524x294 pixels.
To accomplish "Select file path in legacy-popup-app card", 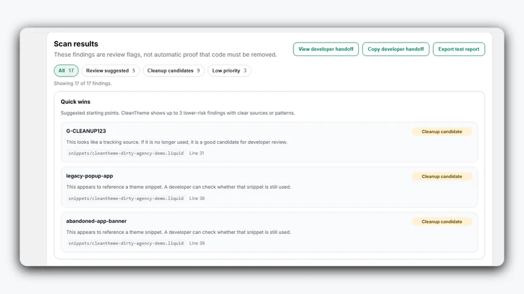I will pos(126,199).
